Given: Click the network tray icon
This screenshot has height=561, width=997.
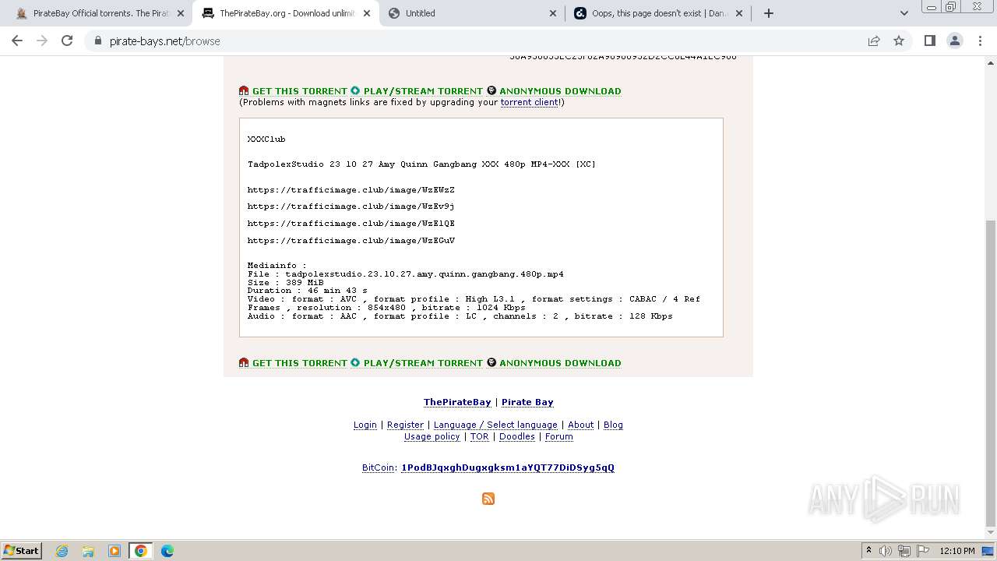Looking at the screenshot, I should click(x=904, y=551).
